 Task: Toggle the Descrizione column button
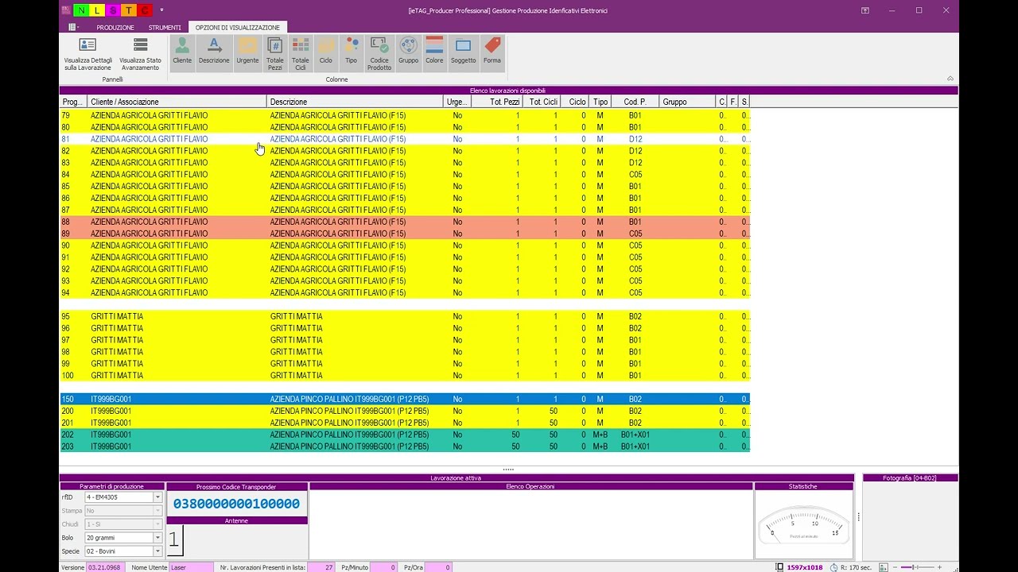pos(214,53)
